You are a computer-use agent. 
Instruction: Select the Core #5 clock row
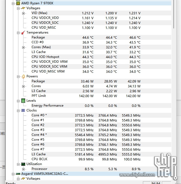point(101,140)
